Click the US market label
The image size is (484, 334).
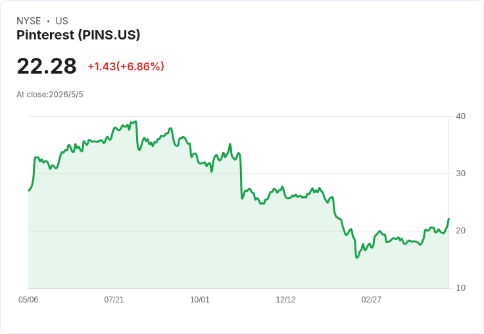[x=62, y=21]
